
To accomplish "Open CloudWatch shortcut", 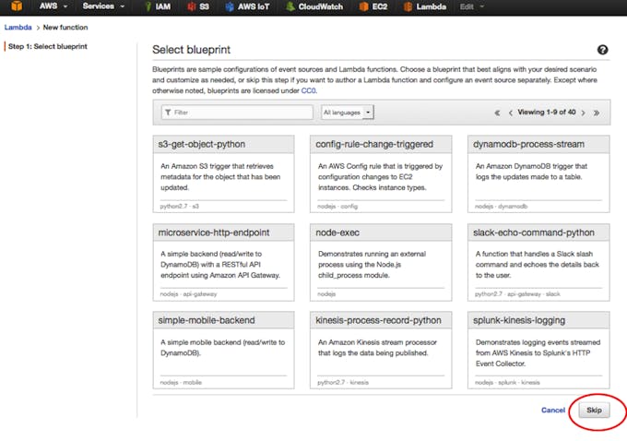I will click(x=314, y=6).
